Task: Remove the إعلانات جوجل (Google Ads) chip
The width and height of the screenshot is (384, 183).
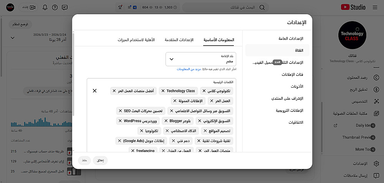Action: tap(119, 141)
